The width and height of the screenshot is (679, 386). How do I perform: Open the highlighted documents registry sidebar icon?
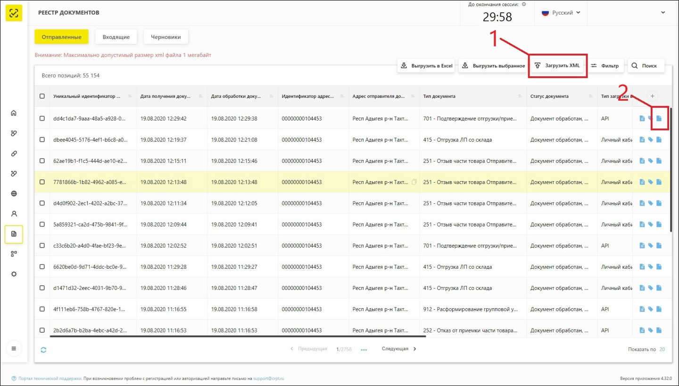click(14, 234)
